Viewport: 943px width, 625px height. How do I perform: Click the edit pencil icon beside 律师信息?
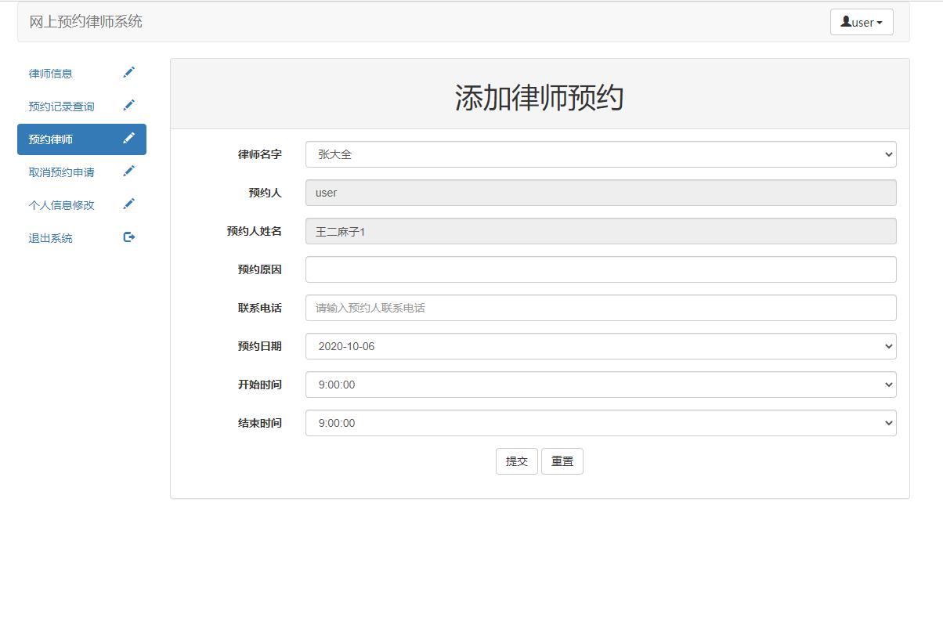tap(129, 72)
